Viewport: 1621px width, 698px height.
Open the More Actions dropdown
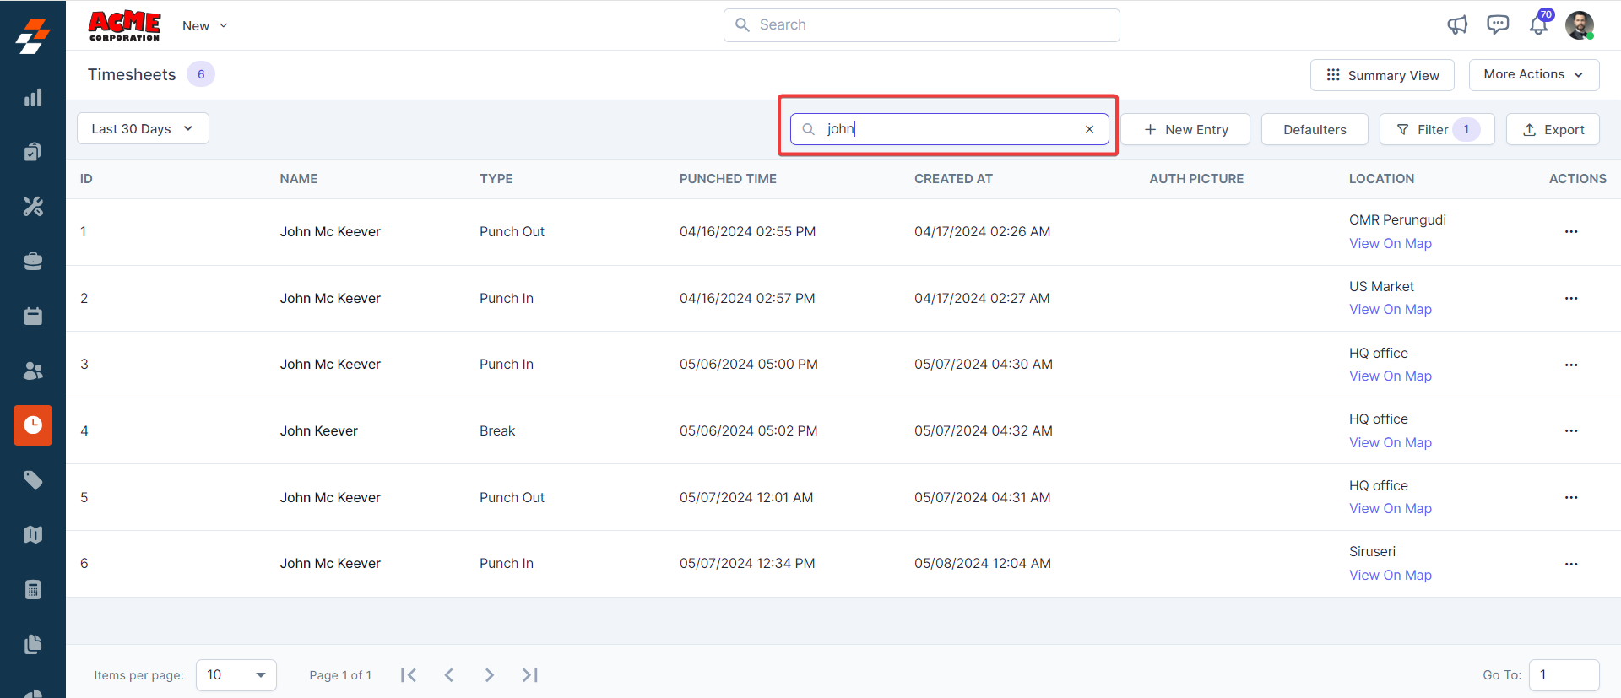1533,74
